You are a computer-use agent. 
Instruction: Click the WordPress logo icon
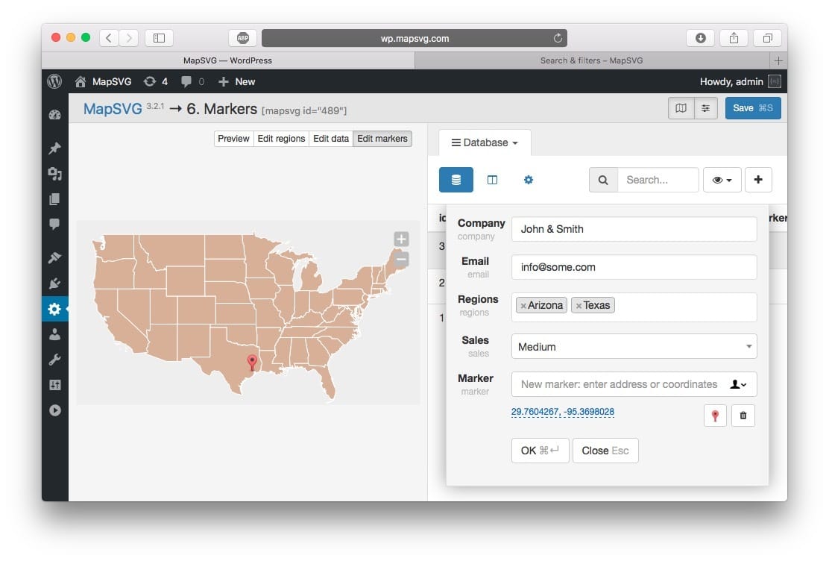point(54,81)
